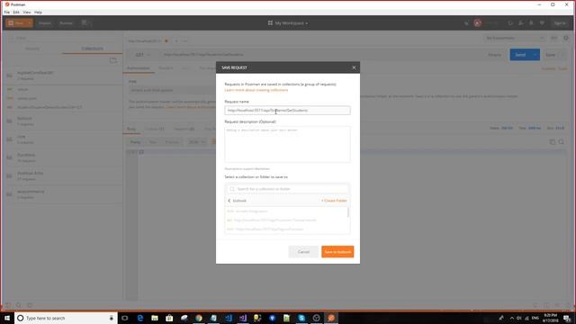The image size is (576, 324).
Task: Click the Sign In button
Action: 560,23
